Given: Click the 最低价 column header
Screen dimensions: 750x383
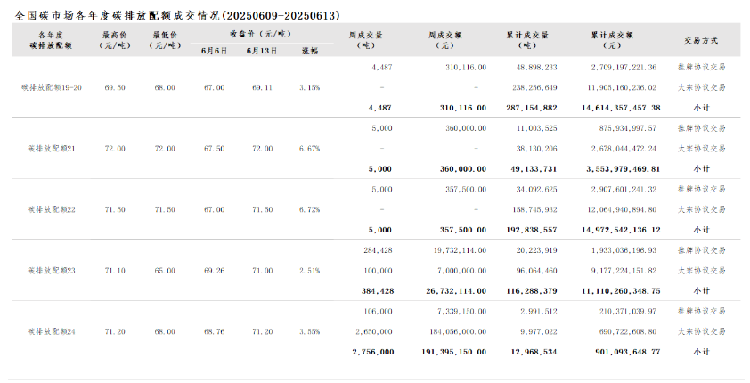Looking at the screenshot, I should coord(165,40).
